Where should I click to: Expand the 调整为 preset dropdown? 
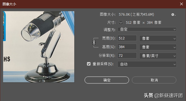147,29
